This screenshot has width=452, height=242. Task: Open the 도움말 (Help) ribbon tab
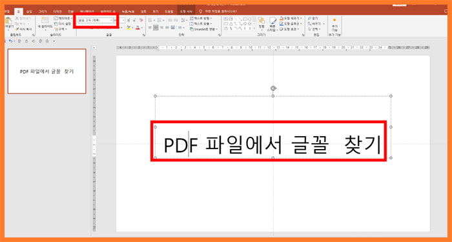click(169, 12)
